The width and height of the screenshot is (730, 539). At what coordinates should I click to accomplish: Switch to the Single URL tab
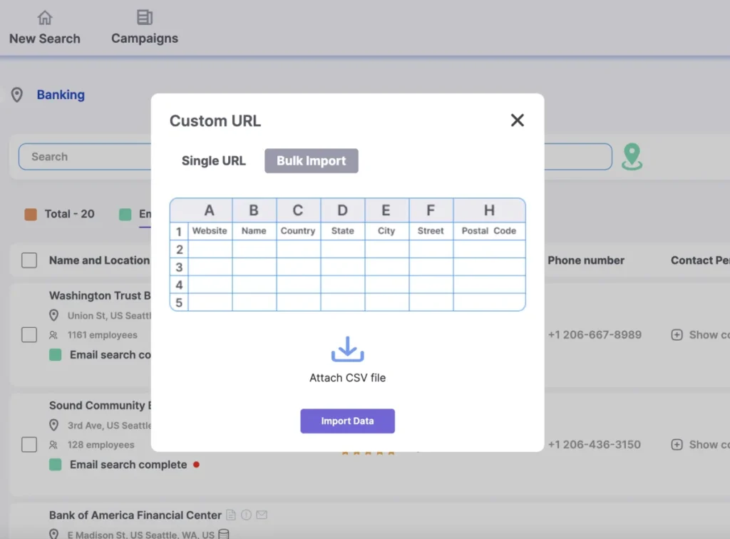214,160
